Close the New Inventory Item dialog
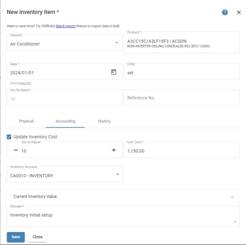 pyautogui.click(x=239, y=12)
